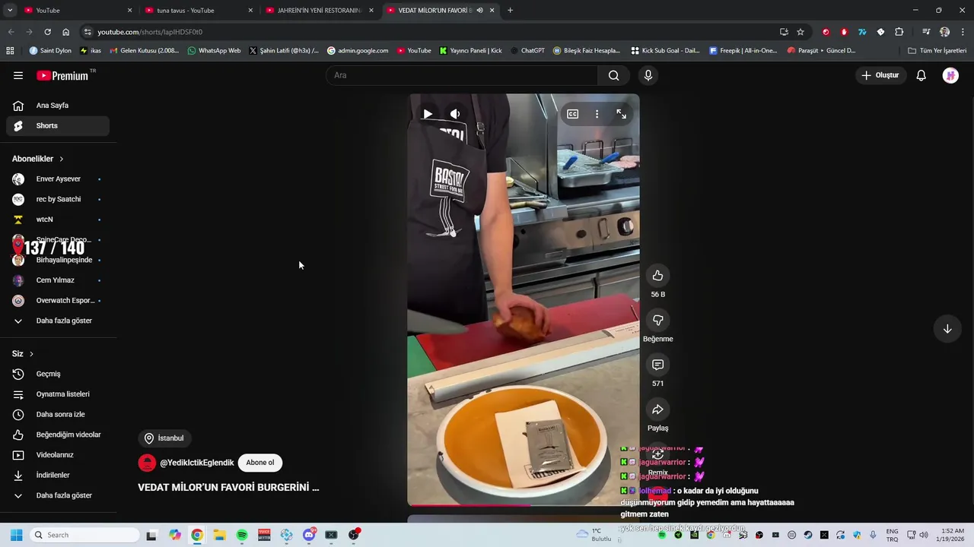Open Geçmiş history
This screenshot has width=974, height=547.
(x=58, y=374)
